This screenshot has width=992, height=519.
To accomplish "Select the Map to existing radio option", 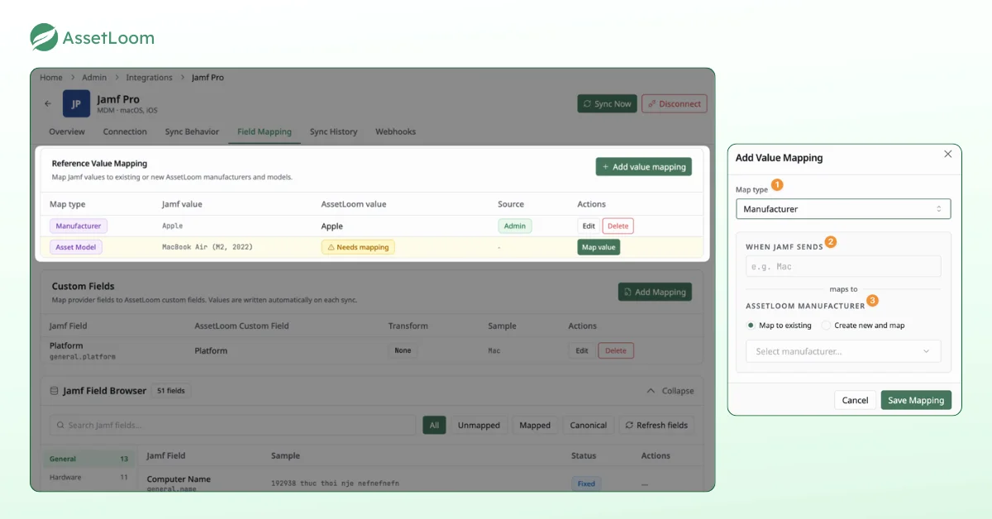I will pyautogui.click(x=779, y=326).
